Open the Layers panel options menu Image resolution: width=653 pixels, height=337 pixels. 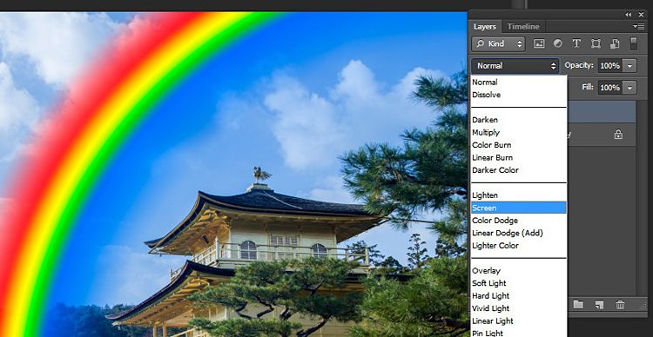tap(638, 26)
